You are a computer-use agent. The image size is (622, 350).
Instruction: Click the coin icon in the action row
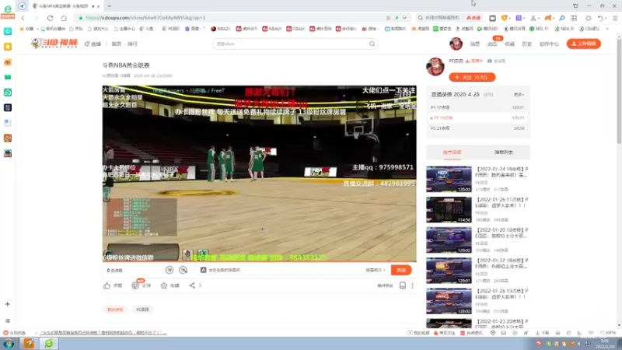pos(135,285)
